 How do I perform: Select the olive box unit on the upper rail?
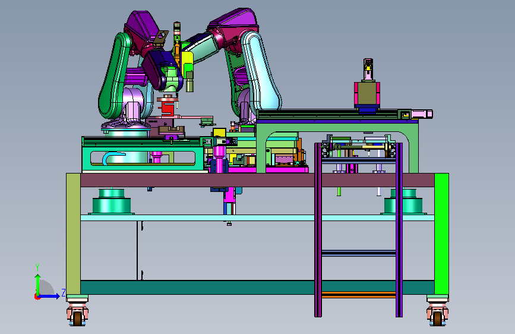pos(367,94)
